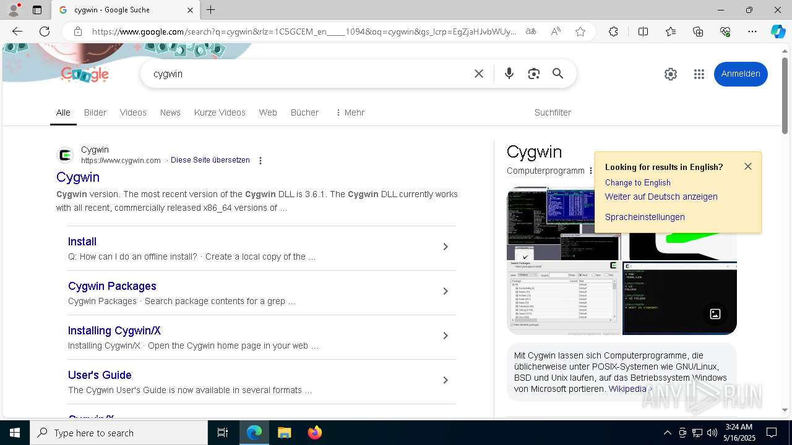The width and height of the screenshot is (792, 445).
Task: Switch to the Bilder tab
Action: (x=95, y=112)
